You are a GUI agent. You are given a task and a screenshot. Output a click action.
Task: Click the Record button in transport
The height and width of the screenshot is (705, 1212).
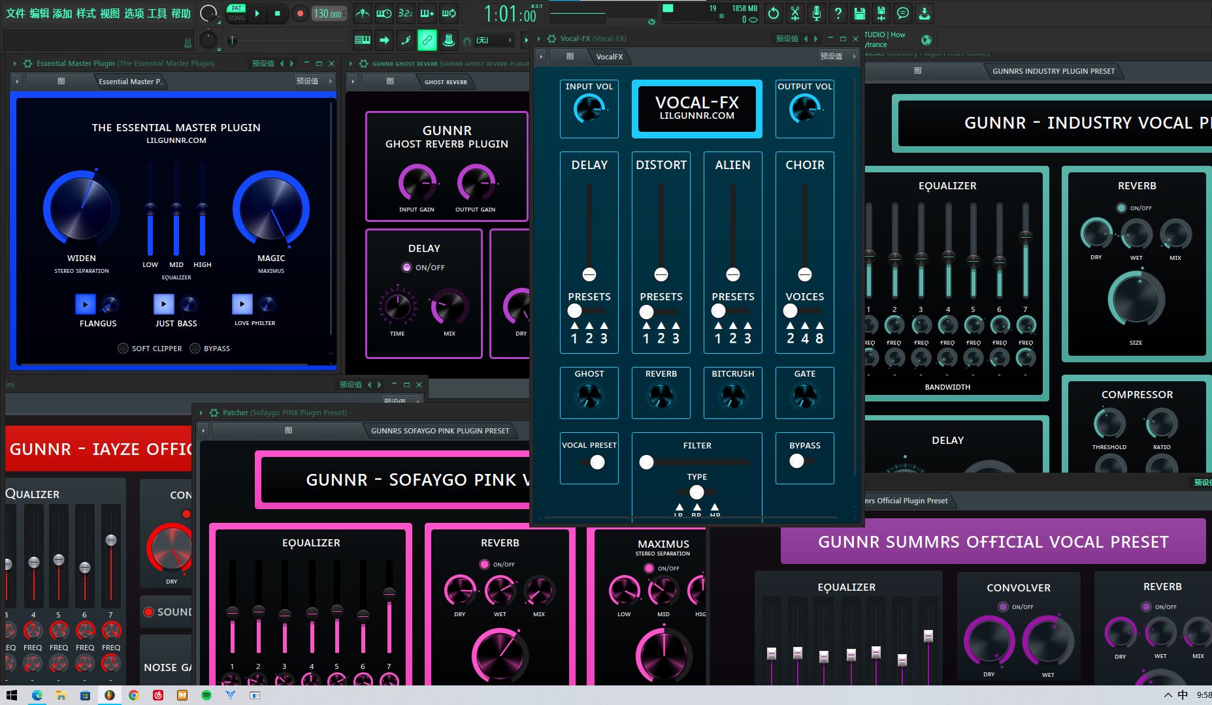[300, 13]
